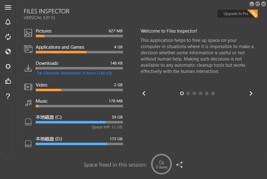Open Applications and Games category
The height and width of the screenshot is (179, 267).
[x=60, y=47]
